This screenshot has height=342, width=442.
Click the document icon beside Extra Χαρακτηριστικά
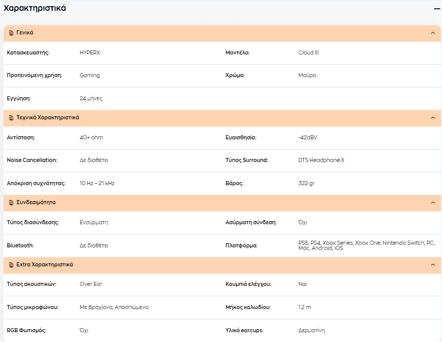click(x=11, y=265)
